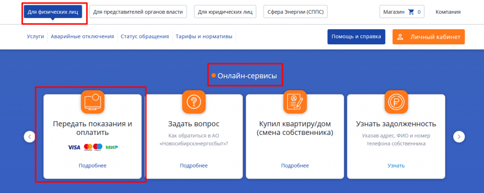Click the user icon in Личный кабинет button
Screen dimensions: 484x193
click(x=400, y=37)
